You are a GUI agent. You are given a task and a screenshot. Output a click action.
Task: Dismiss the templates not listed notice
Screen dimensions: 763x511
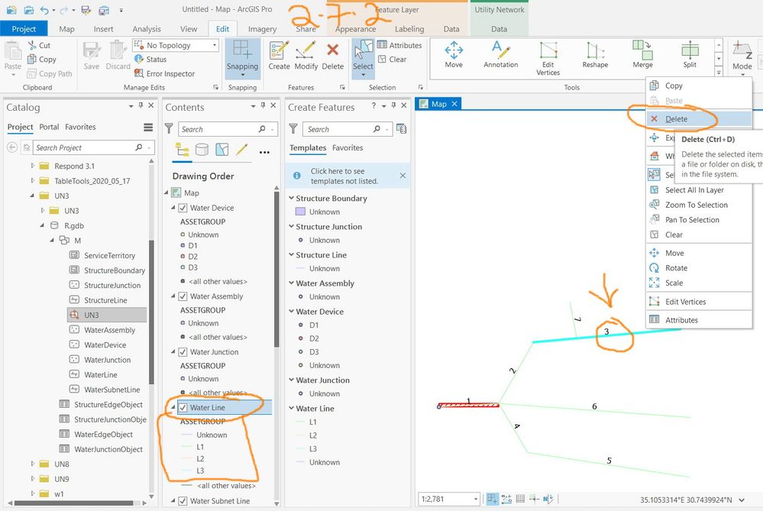(x=403, y=176)
